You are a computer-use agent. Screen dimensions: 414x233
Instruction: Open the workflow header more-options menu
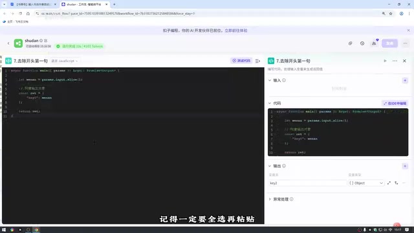pyautogui.click(x=406, y=43)
